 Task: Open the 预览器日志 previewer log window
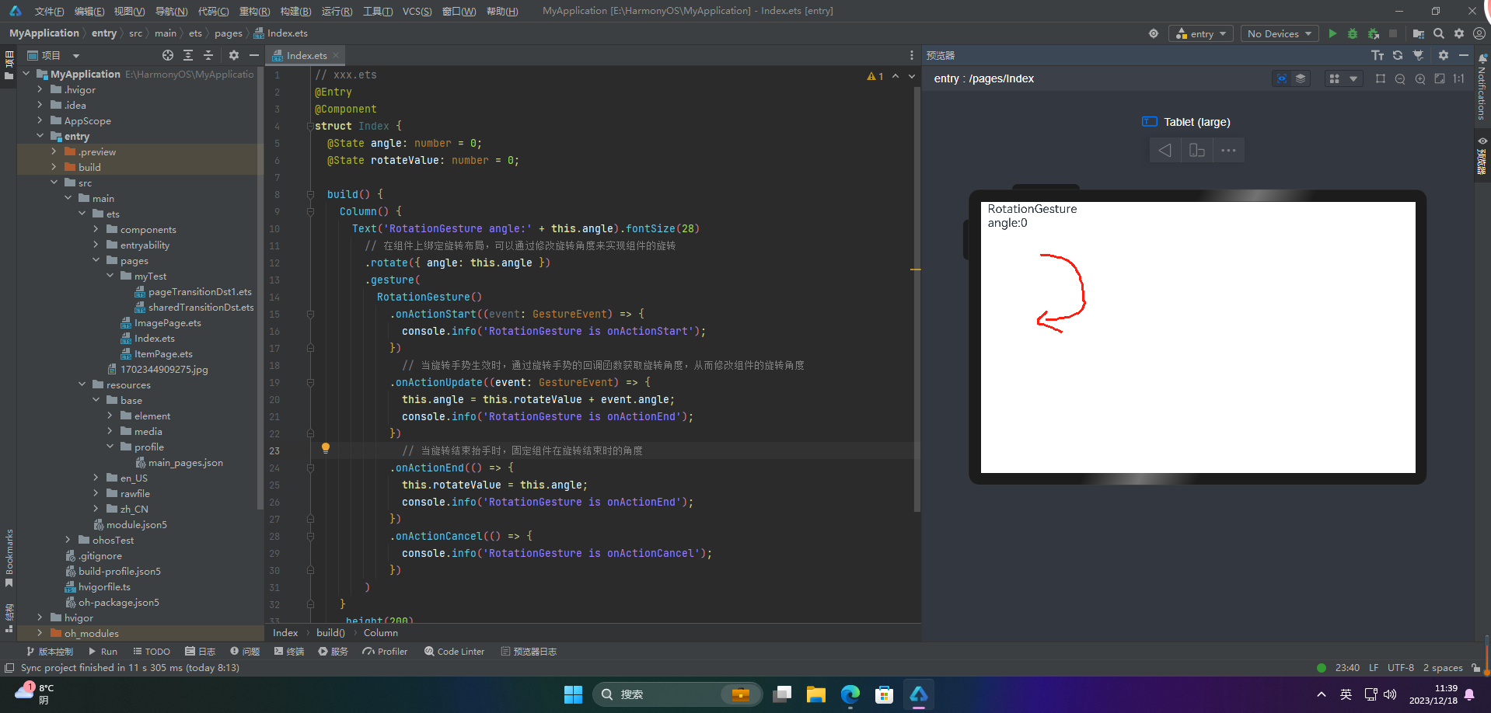point(529,652)
